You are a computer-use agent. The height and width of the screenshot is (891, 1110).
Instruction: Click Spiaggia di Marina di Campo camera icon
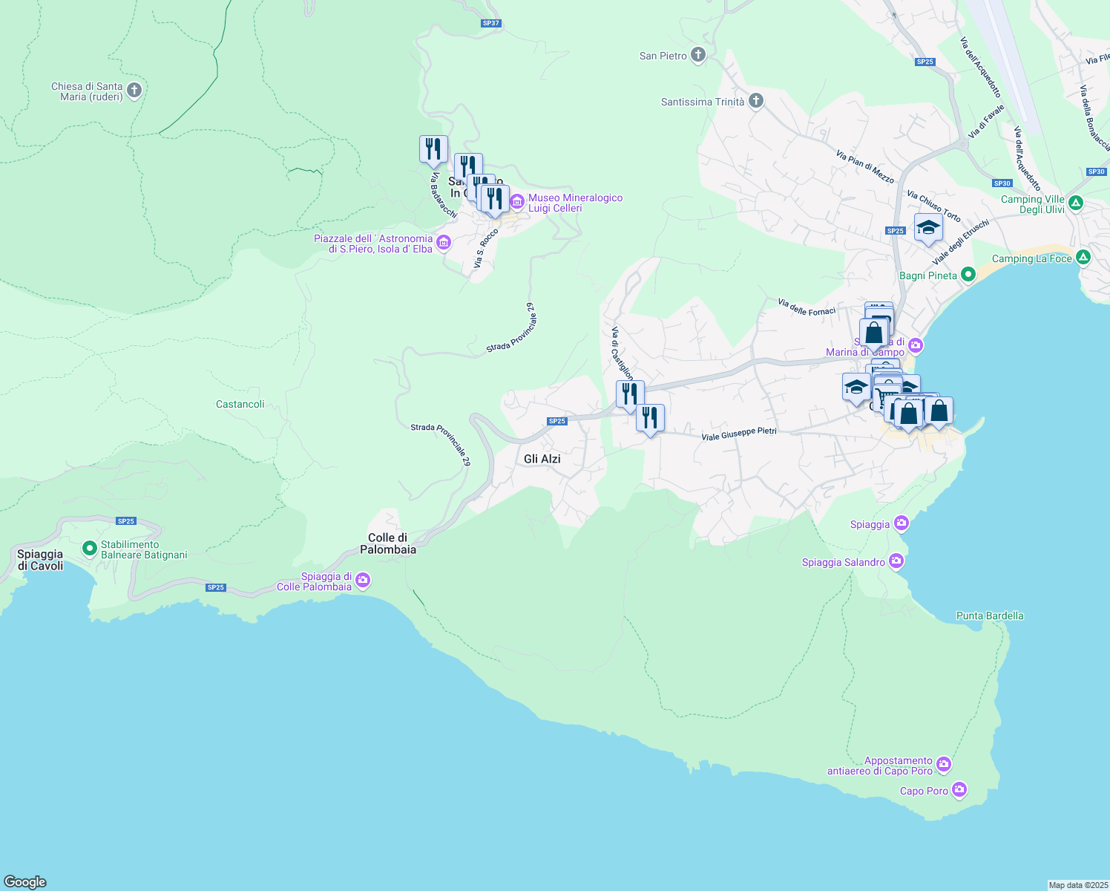(x=916, y=345)
